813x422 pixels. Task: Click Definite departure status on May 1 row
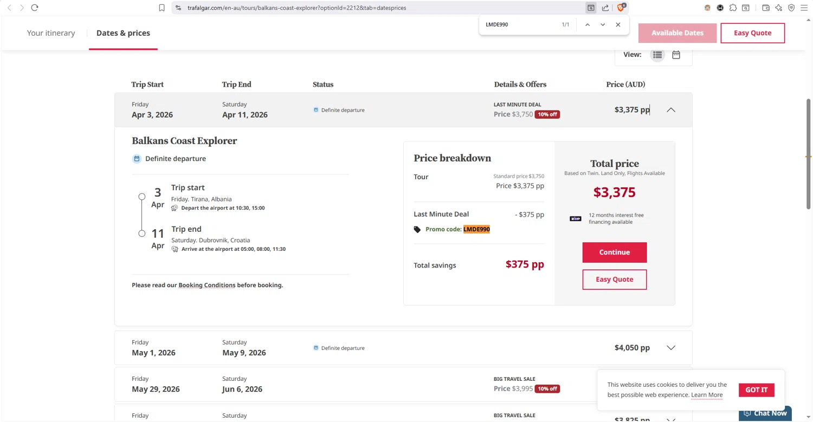click(339, 348)
